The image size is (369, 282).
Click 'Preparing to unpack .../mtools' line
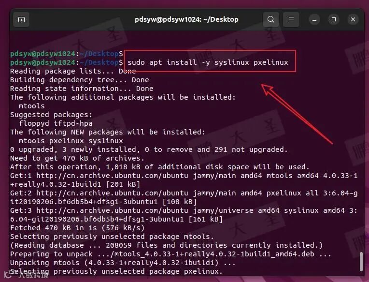click(x=170, y=254)
